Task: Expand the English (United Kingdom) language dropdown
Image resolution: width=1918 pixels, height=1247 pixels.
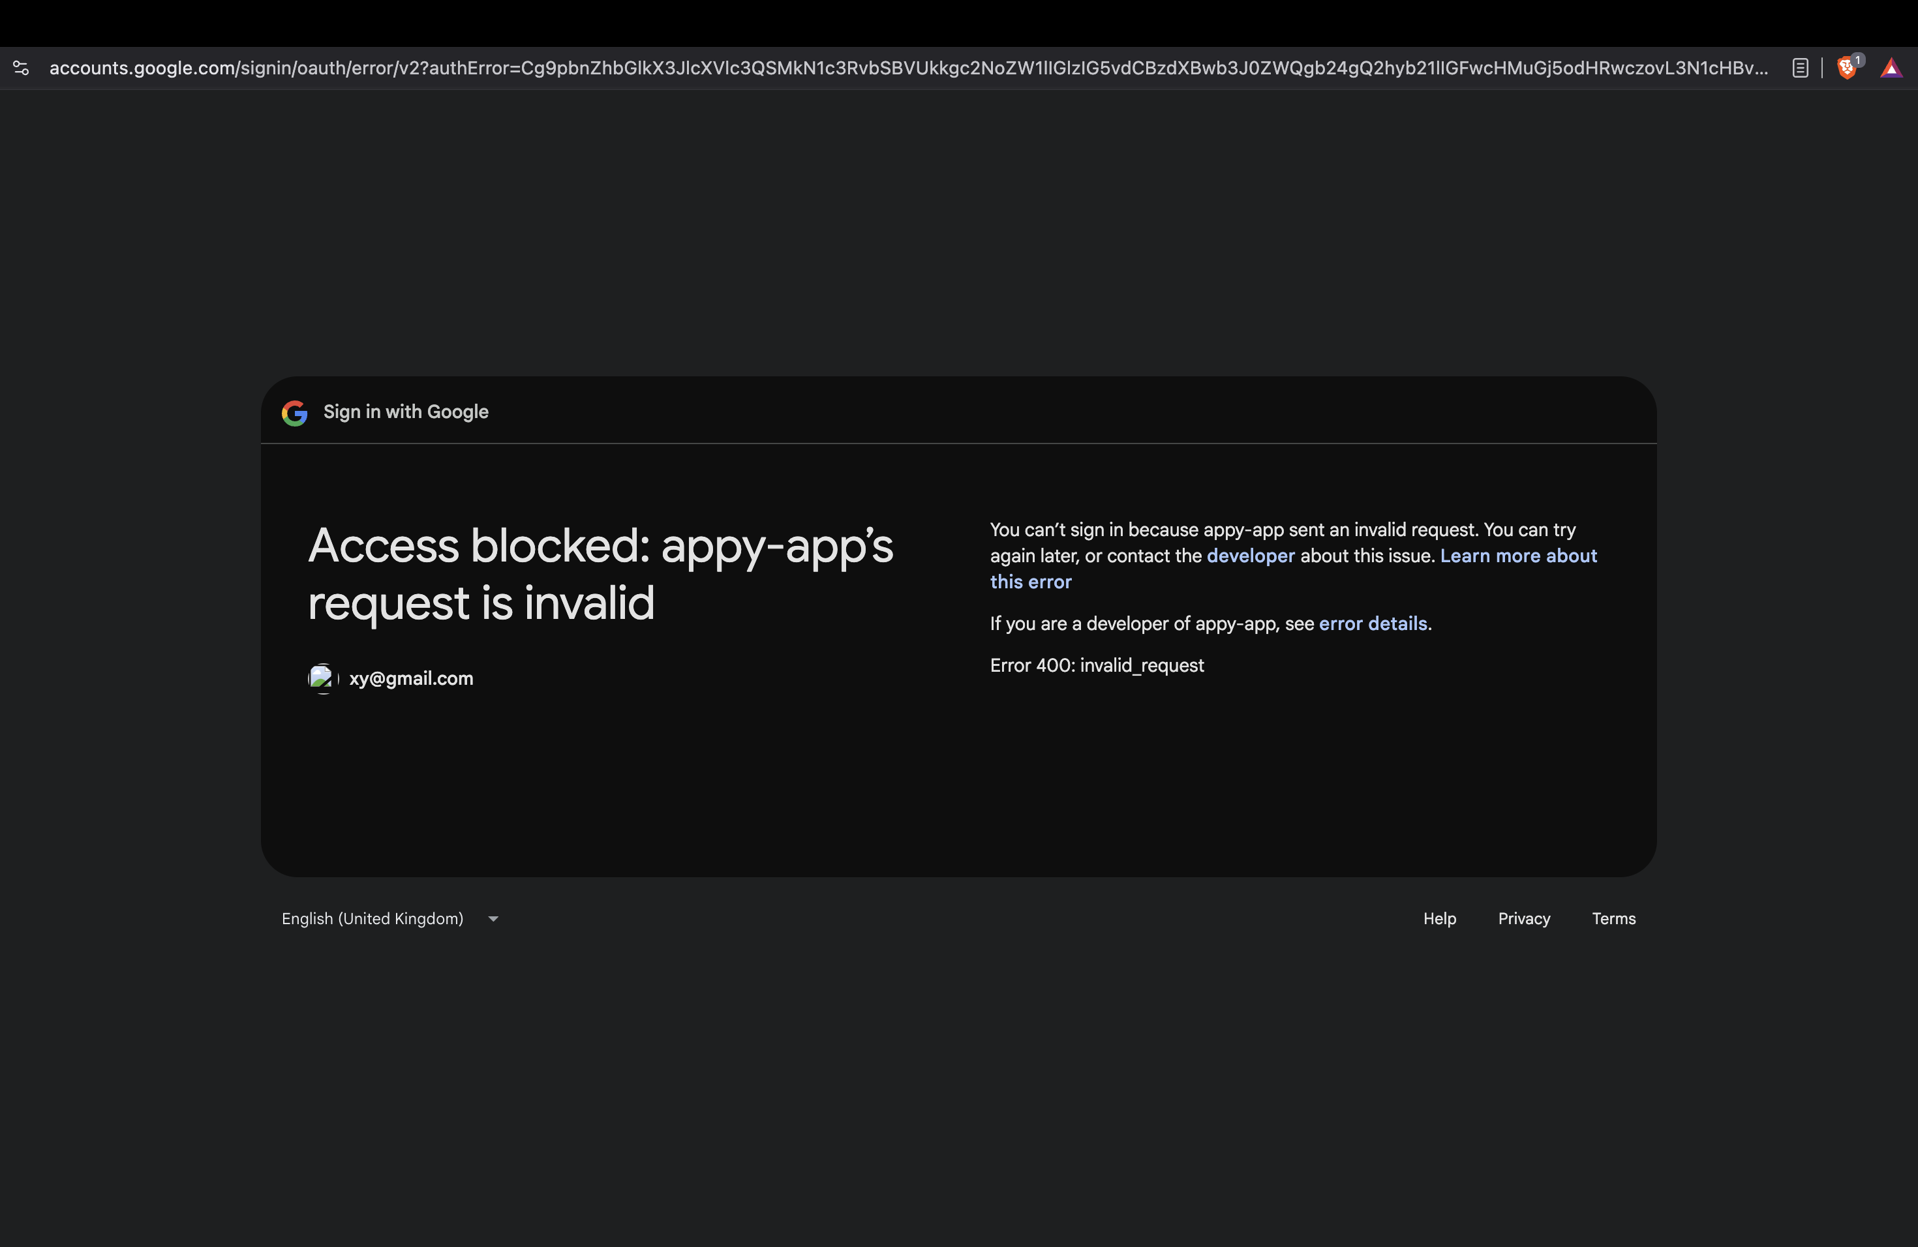Action: (390, 919)
